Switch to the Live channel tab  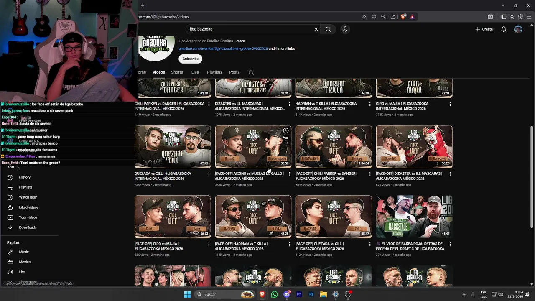click(195, 72)
